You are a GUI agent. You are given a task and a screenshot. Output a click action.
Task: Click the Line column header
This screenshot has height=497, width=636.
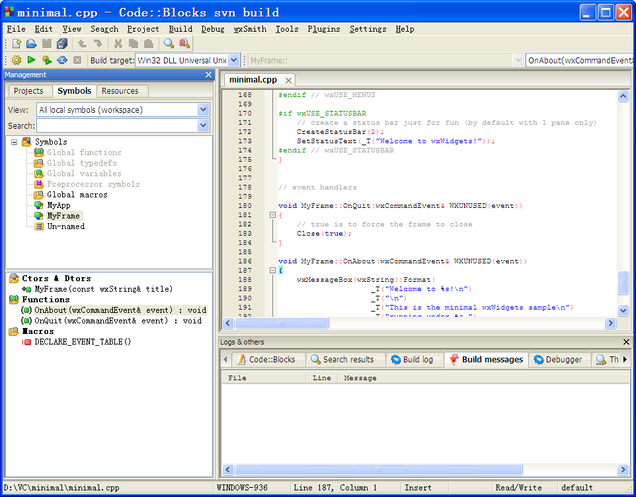[x=322, y=378]
